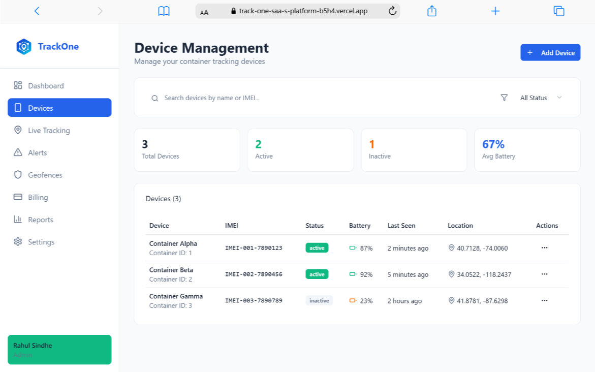This screenshot has height=372, width=595.
Task: Open browser bookmarks book icon
Action: (x=164, y=11)
